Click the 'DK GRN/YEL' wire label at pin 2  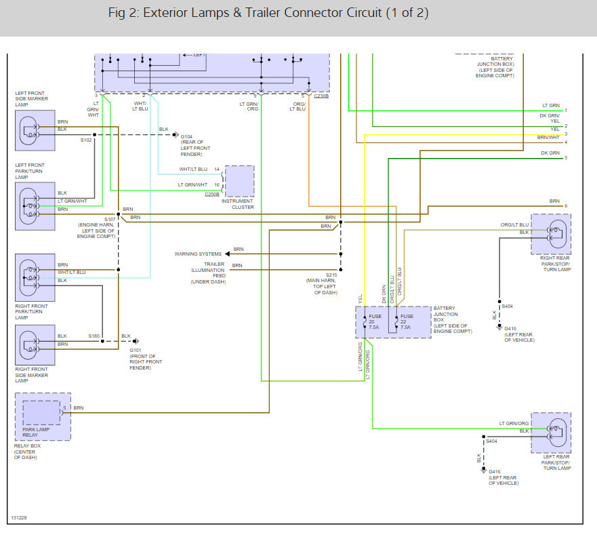550,118
